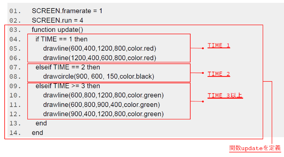Open the red TIME 1 annotation label
This screenshot has width=284, height=157.
pos(219,46)
